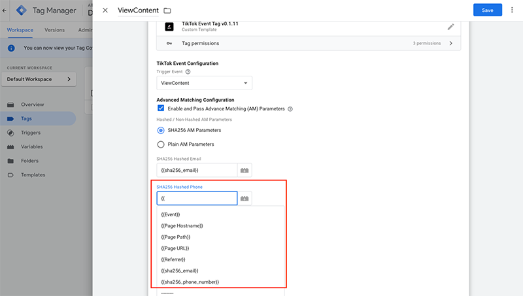This screenshot has height=296, width=523.
Task: Click the pencil edit icon for tag type
Action: pos(450,27)
